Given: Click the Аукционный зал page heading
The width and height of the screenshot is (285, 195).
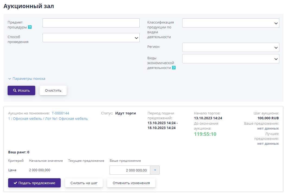Looking at the screenshot, I should (x=29, y=6).
